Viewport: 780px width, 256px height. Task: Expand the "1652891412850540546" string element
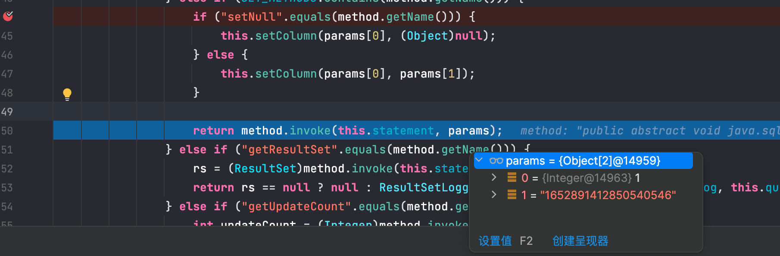[x=494, y=195]
